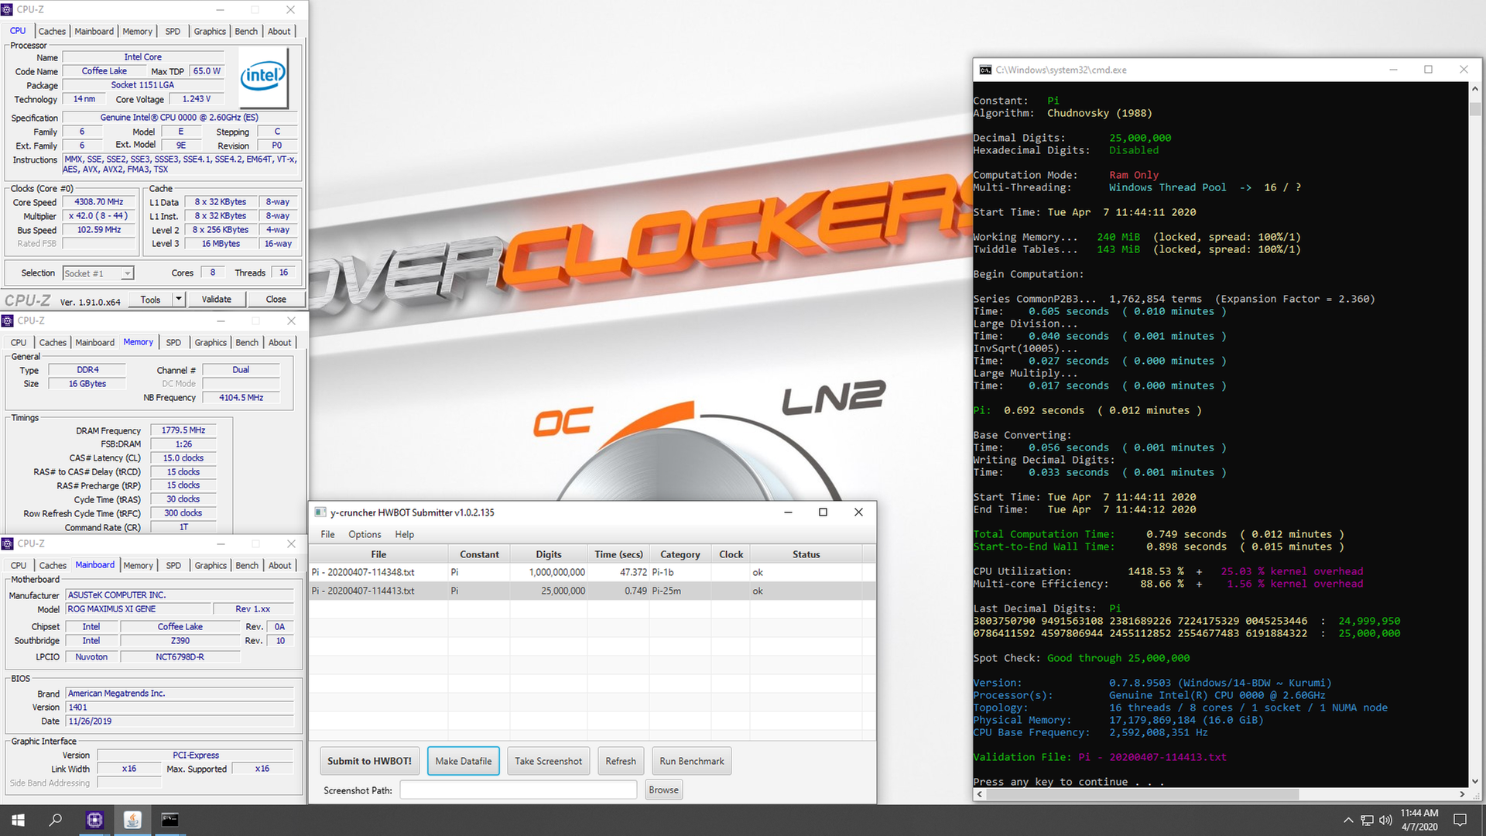Open the Socket #1 selection dropdown

click(98, 273)
